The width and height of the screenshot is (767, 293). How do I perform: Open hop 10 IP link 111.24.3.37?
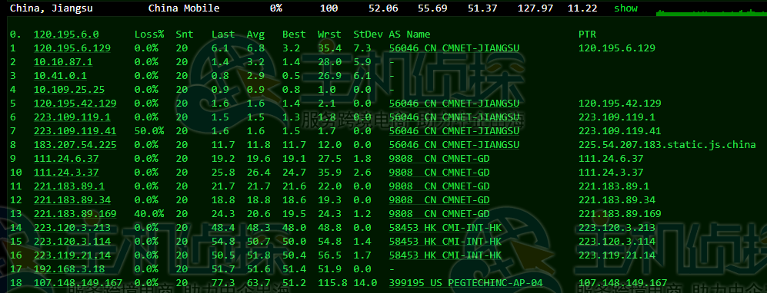point(66,173)
